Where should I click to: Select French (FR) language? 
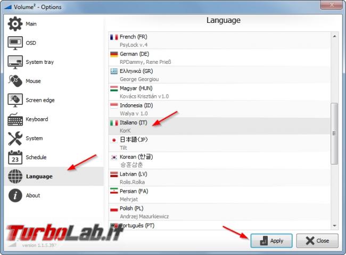[x=219, y=40]
